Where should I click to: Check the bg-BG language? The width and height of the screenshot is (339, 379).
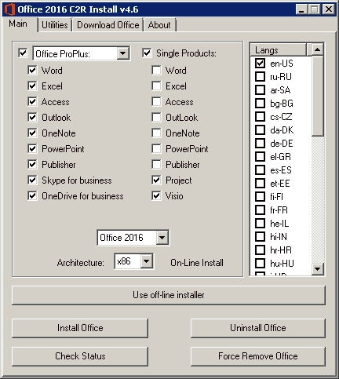click(x=260, y=104)
